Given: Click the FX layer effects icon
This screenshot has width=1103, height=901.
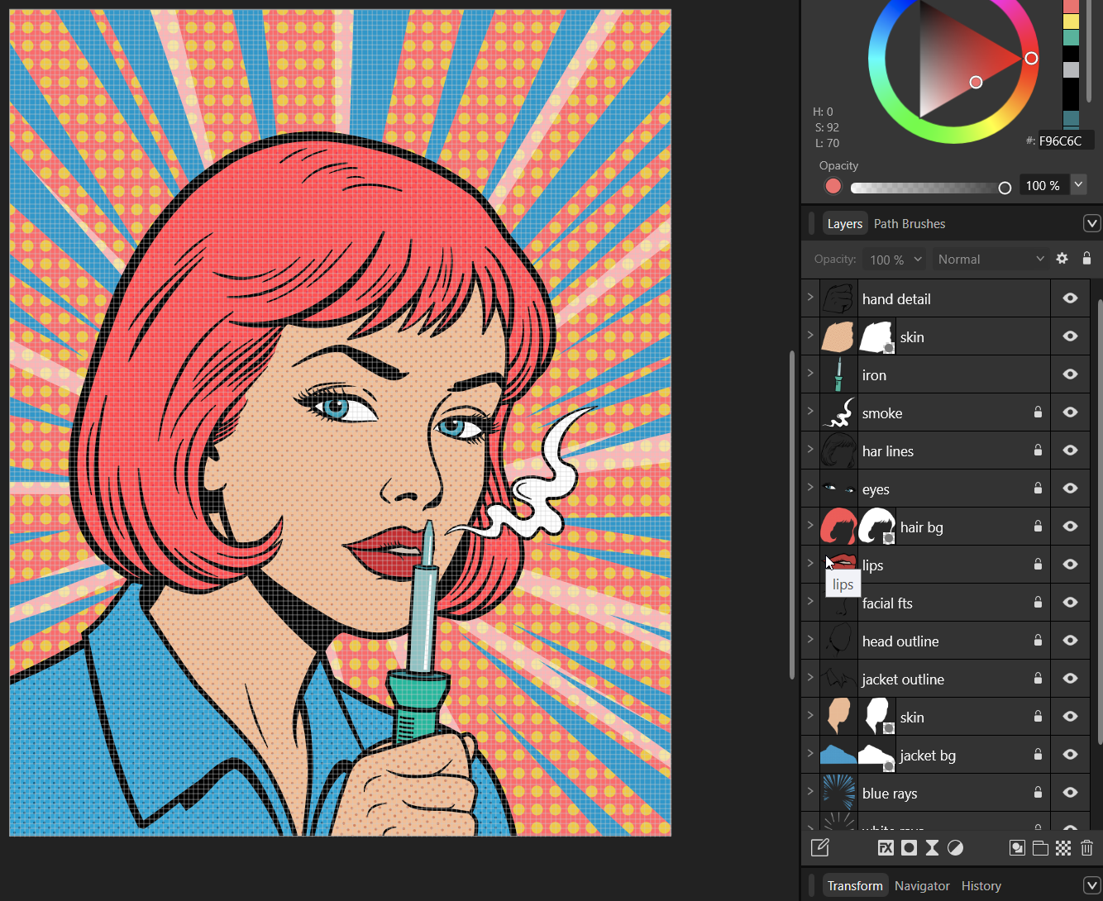Looking at the screenshot, I should (x=886, y=848).
